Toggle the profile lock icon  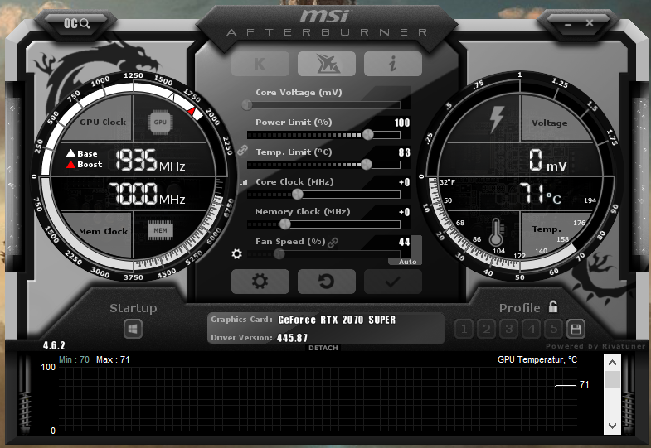click(x=553, y=306)
